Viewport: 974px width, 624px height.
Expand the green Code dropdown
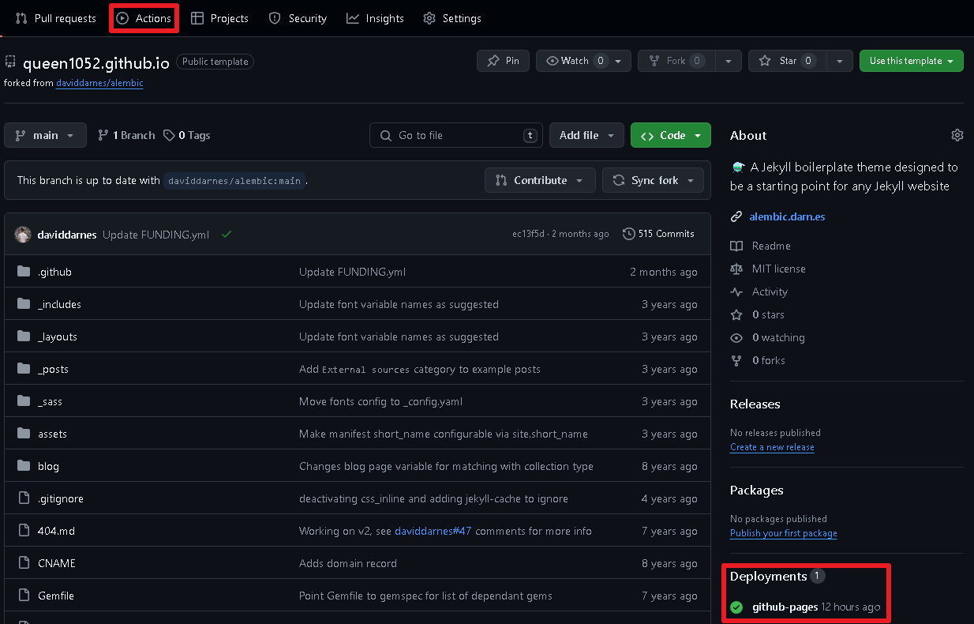point(671,135)
